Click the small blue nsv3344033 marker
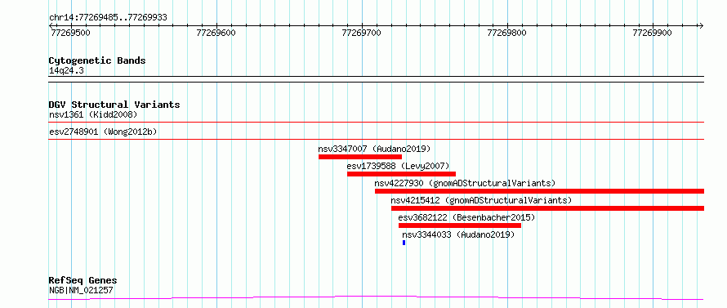 404,243
